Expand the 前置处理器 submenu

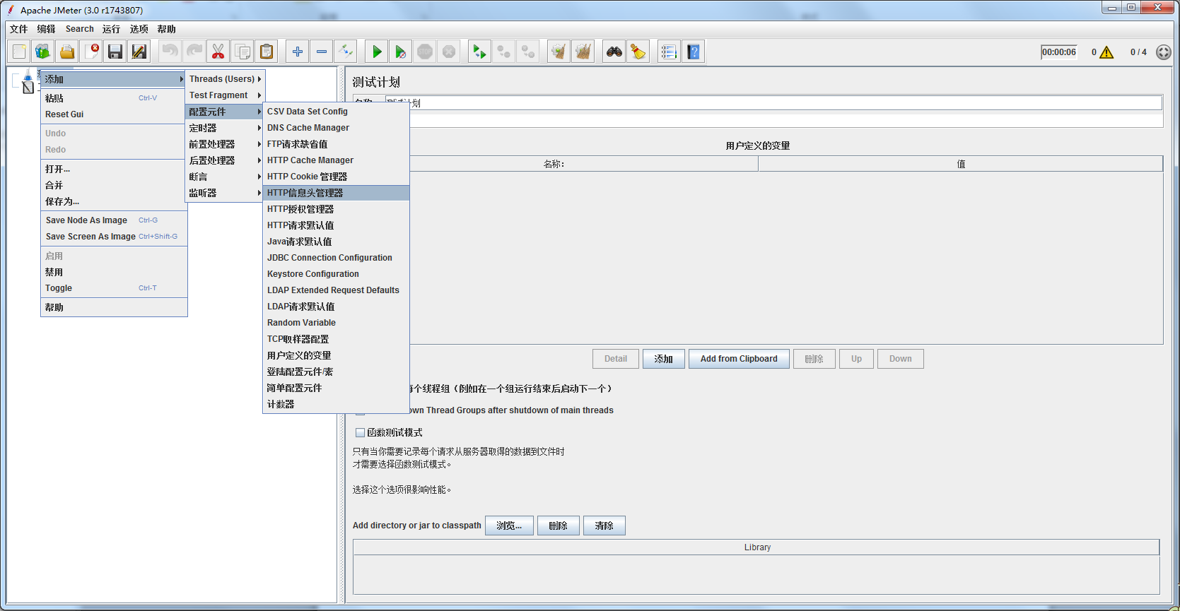tap(225, 144)
